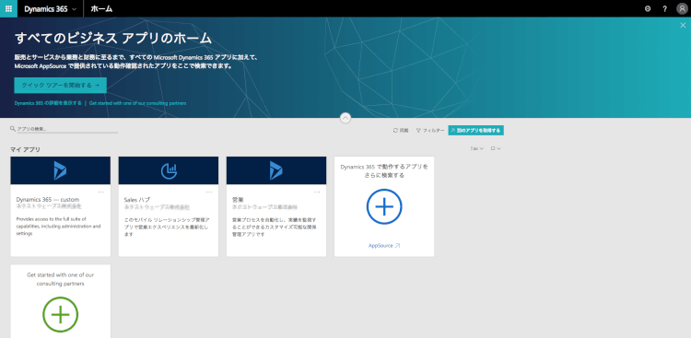Click the 同期 sync button
The image size is (691, 338).
[x=401, y=131]
